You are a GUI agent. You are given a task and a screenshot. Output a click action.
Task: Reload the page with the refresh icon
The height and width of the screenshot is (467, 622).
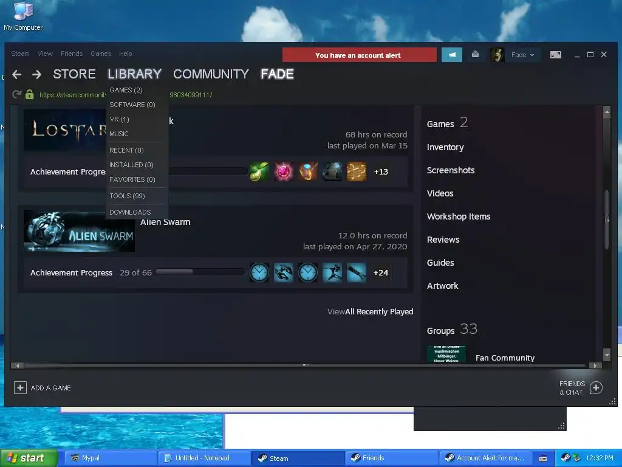click(16, 94)
